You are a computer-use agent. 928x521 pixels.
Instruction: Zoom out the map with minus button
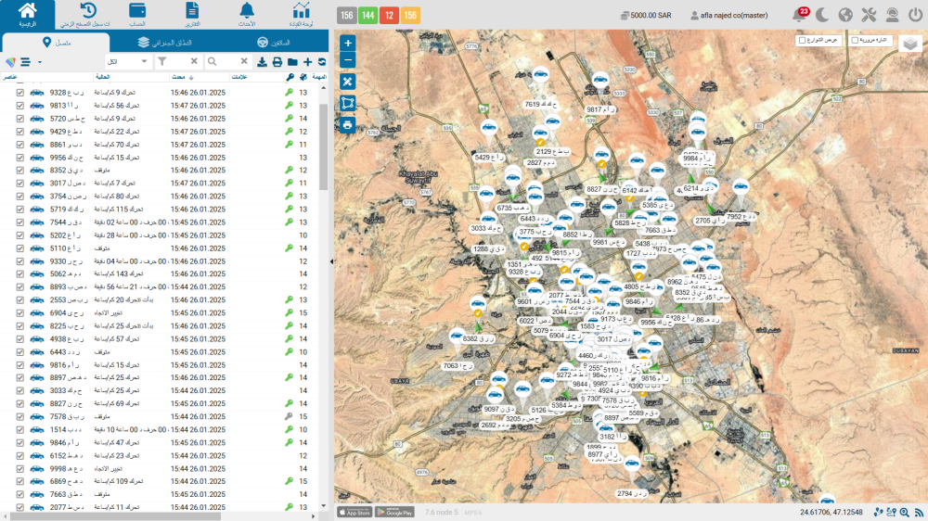tap(348, 59)
